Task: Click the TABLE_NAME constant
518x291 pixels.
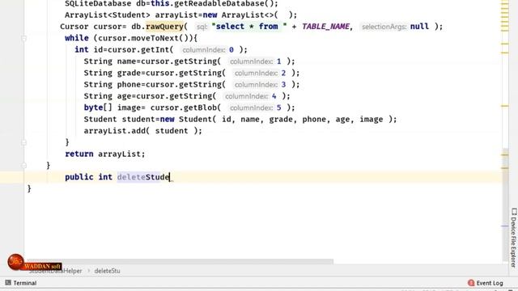Action: point(325,27)
